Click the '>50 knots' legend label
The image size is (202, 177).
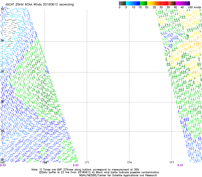194,7
